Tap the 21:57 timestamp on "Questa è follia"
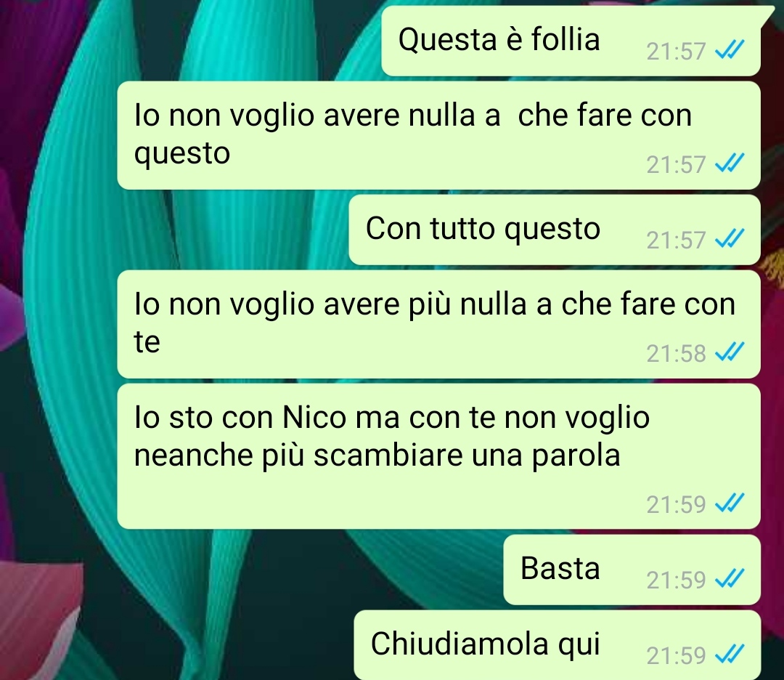The width and height of the screenshot is (784, 680). click(x=676, y=51)
